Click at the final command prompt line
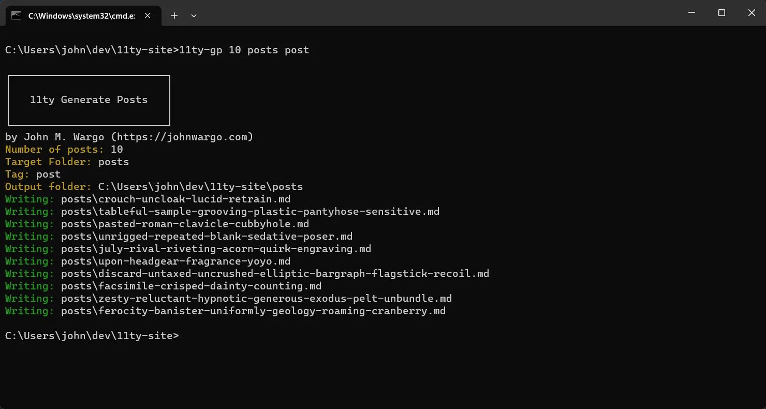Screen dimensions: 766x409 (x=92, y=336)
